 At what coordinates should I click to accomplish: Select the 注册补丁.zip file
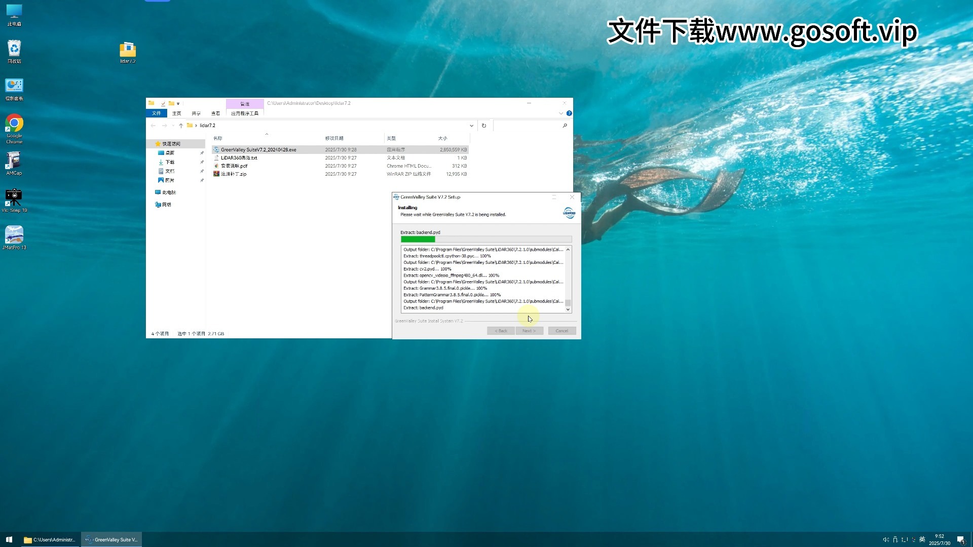pos(234,174)
